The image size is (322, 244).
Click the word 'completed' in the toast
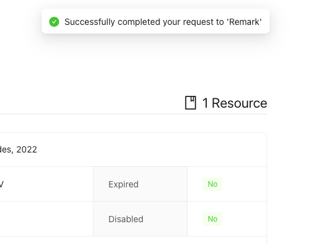(139, 22)
